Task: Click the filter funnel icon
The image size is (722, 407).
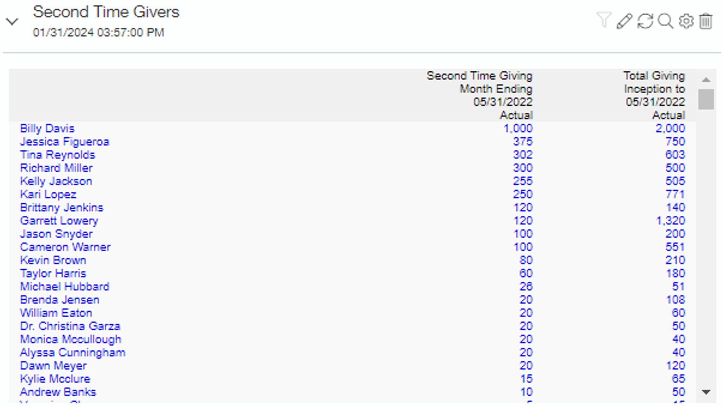Action: click(x=604, y=20)
